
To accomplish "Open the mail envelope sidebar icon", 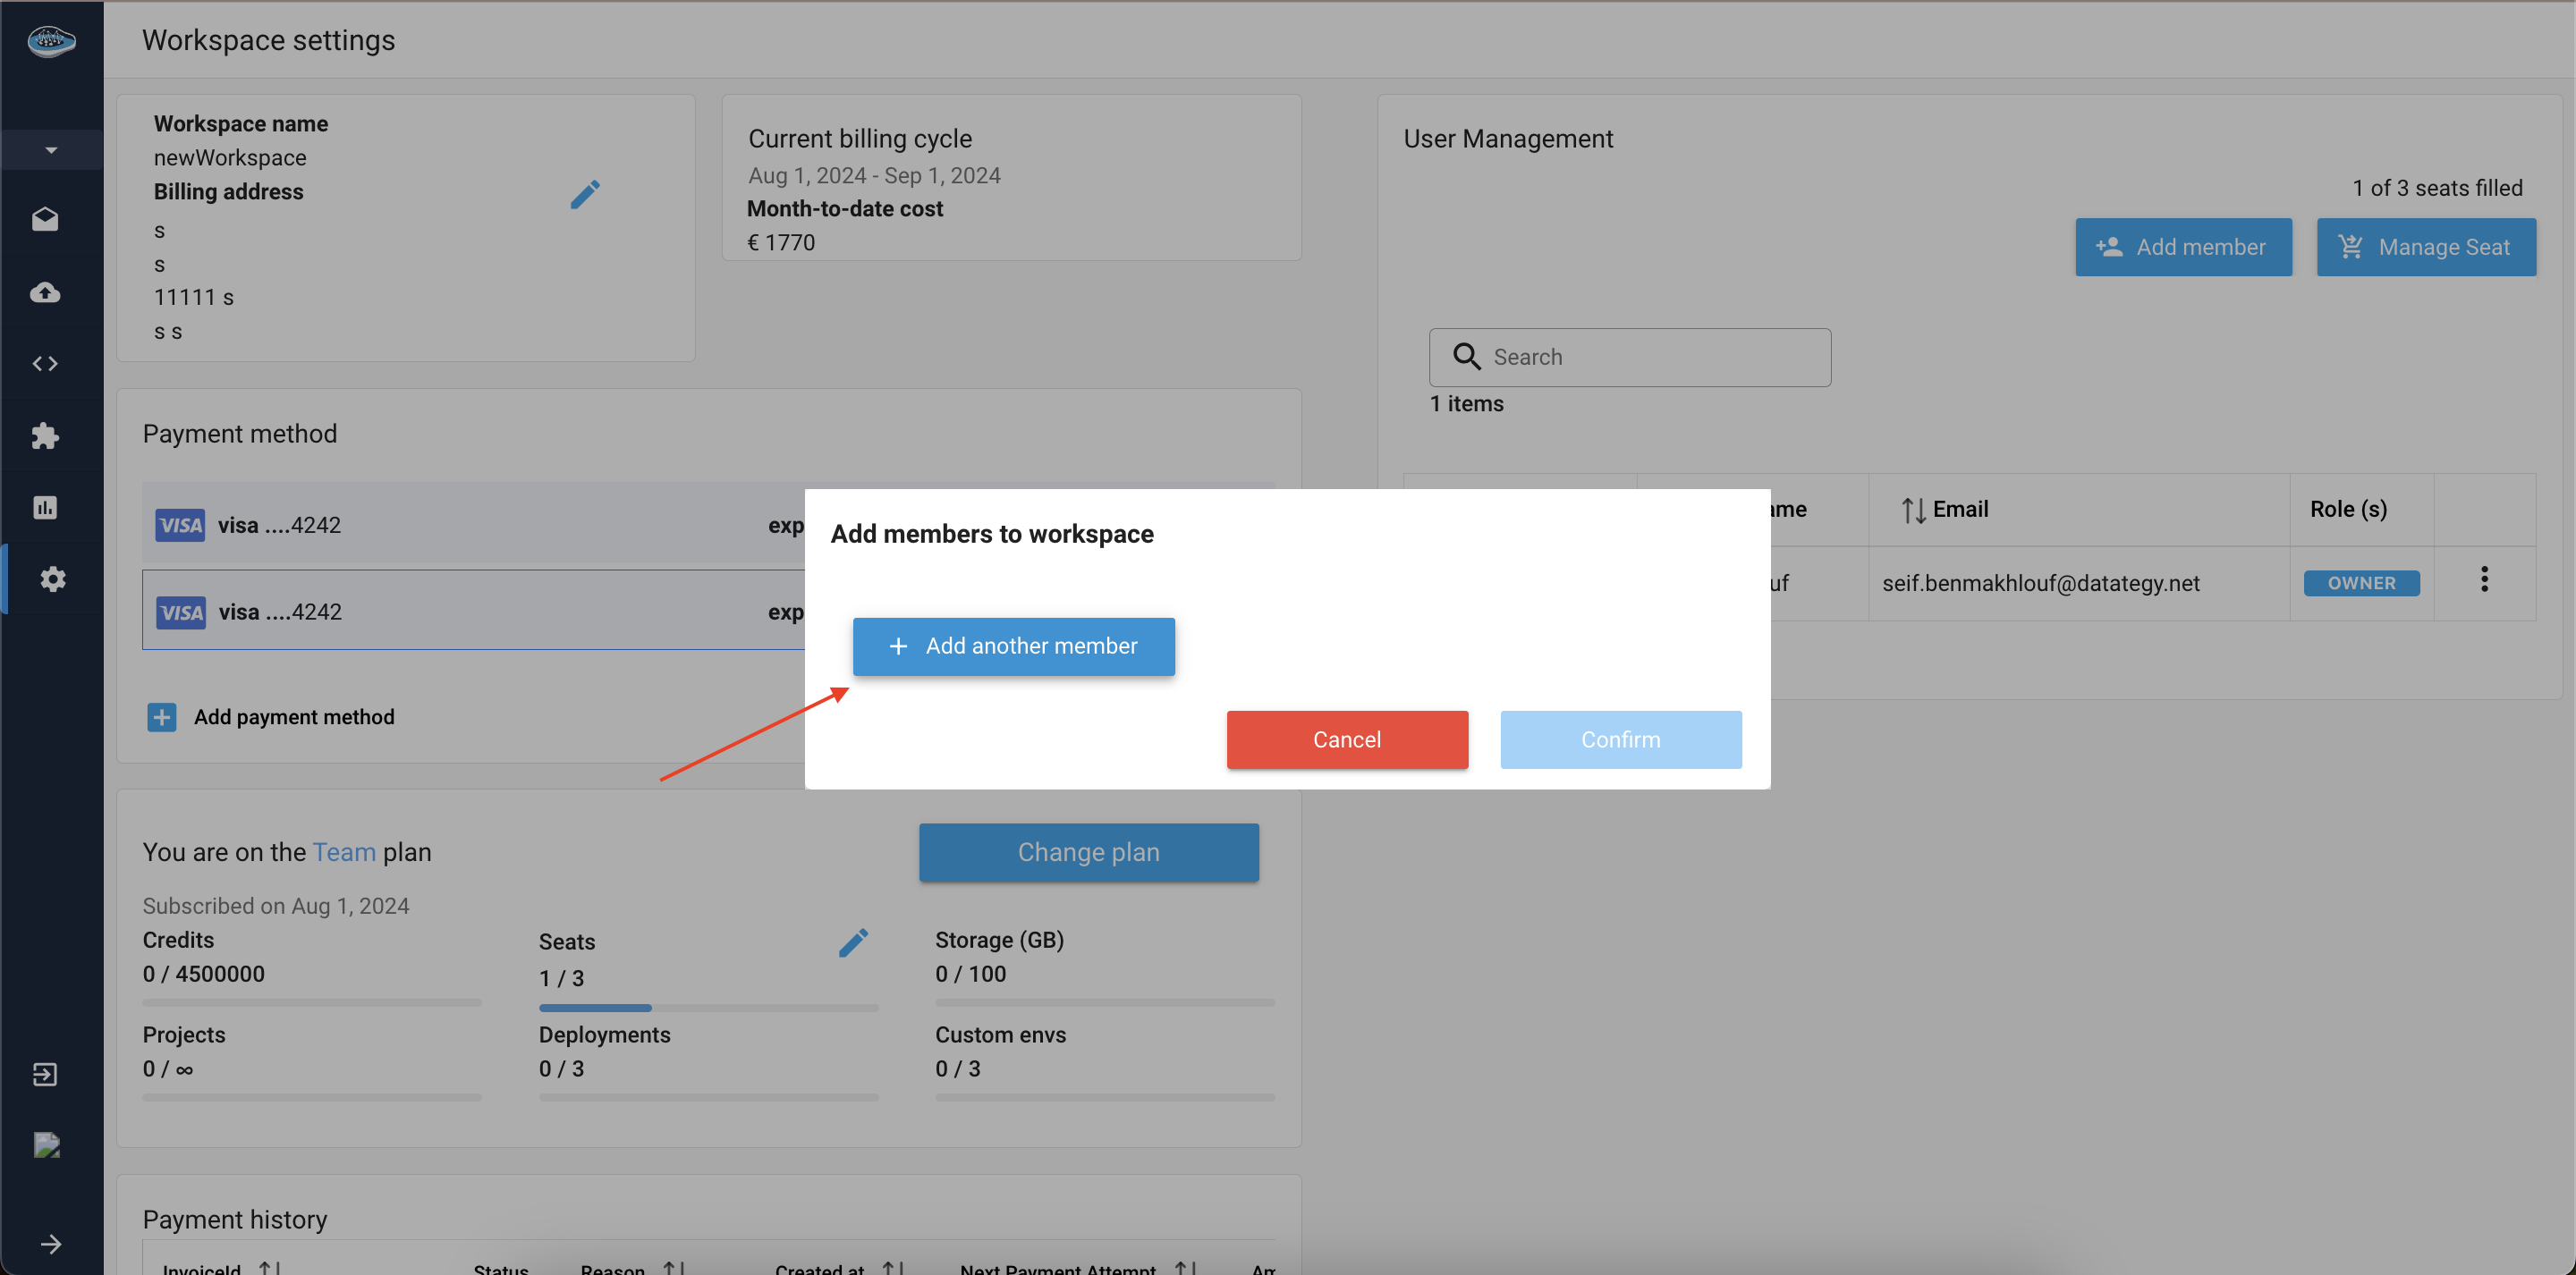I will (x=45, y=219).
